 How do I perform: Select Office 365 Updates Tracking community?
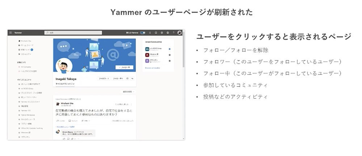[30, 128]
